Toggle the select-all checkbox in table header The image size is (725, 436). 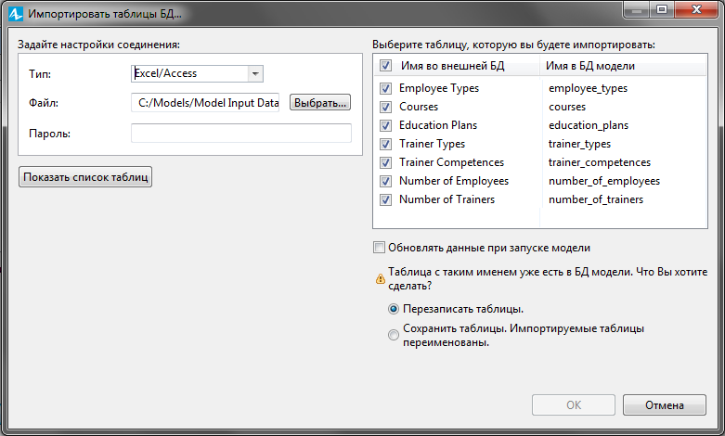(385, 66)
